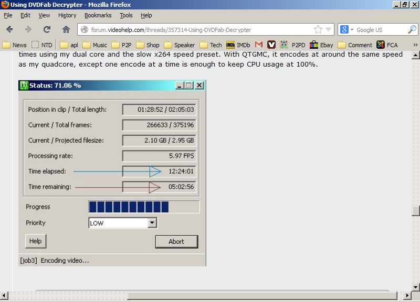The image size is (420, 302).
Task: Open the Home page
Action: pyautogui.click(x=66, y=29)
